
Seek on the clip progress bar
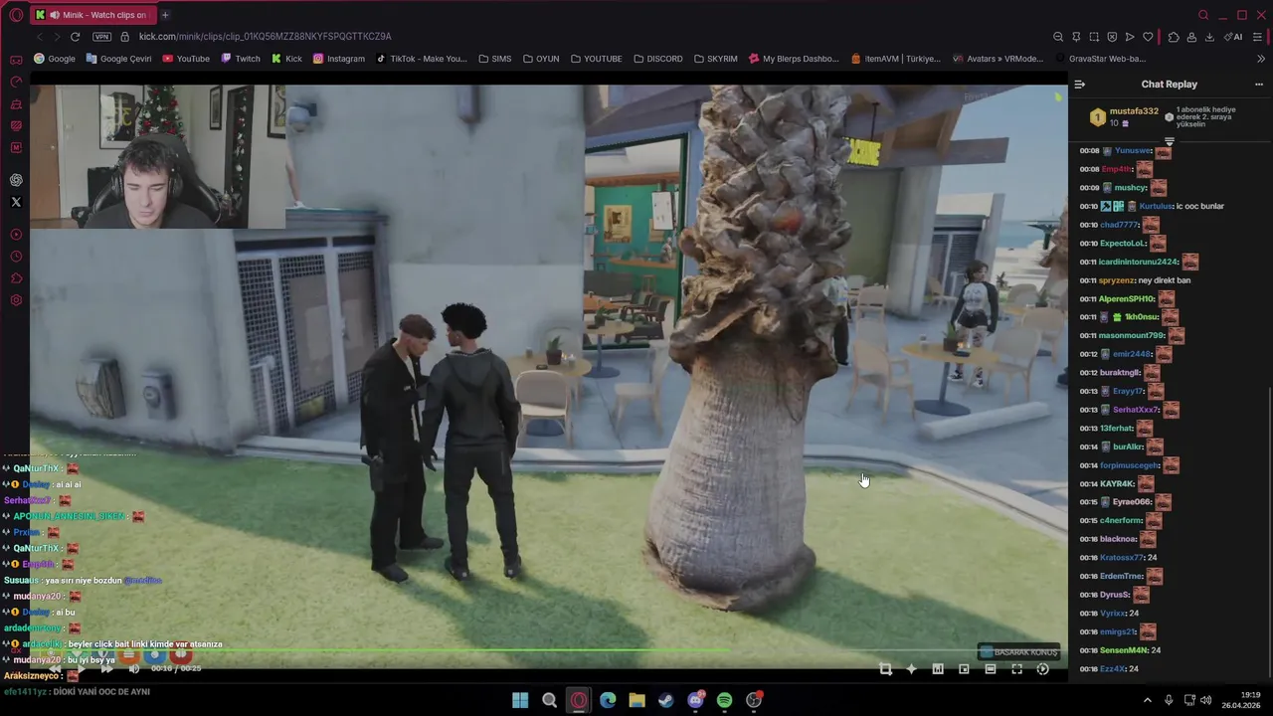click(x=548, y=652)
